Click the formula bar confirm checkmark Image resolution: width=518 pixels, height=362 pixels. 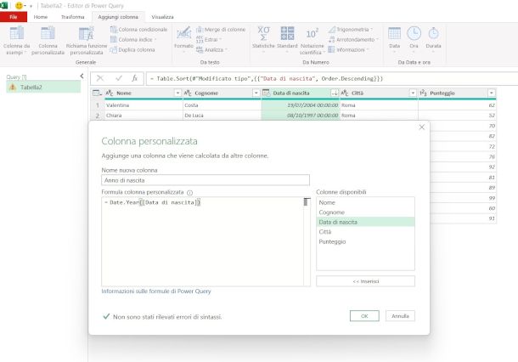[119, 78]
